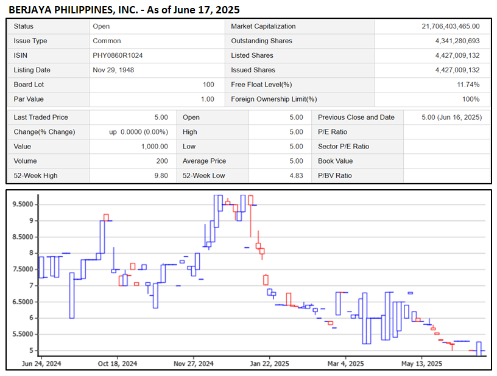This screenshot has height=376, width=497.
Task: Click the 'Previous Close and Date' label
Action: pyautogui.click(x=356, y=117)
